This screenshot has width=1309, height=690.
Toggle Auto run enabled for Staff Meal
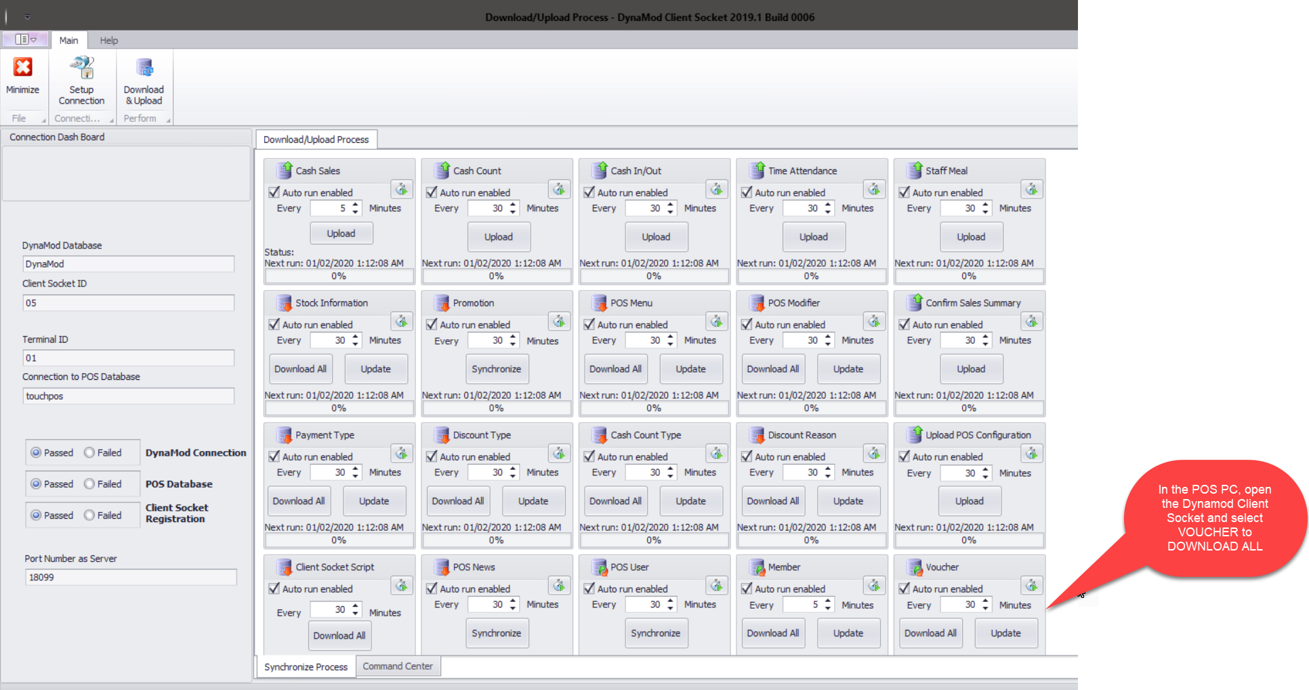tap(905, 192)
